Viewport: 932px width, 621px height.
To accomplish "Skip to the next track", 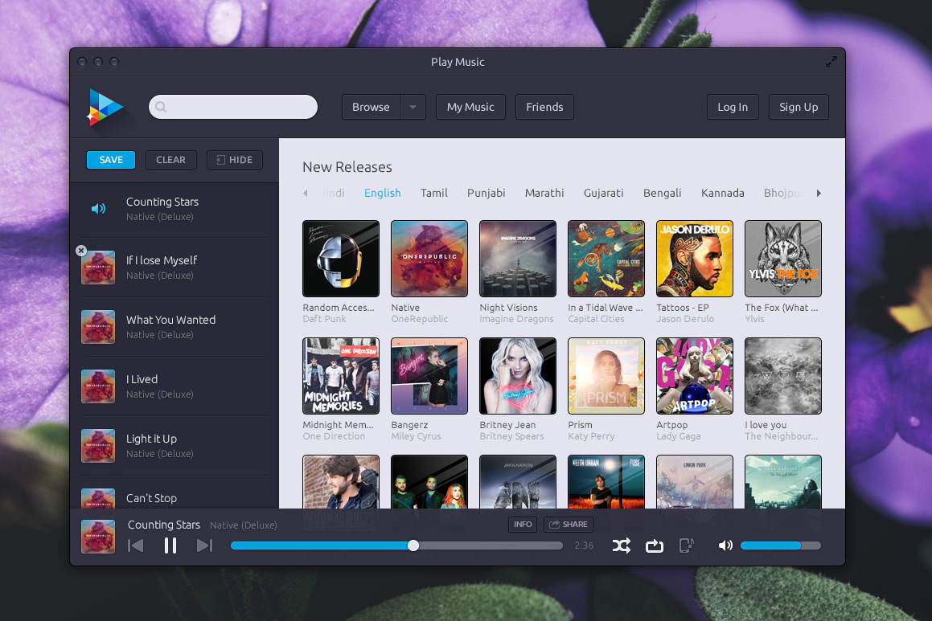I will click(x=204, y=546).
